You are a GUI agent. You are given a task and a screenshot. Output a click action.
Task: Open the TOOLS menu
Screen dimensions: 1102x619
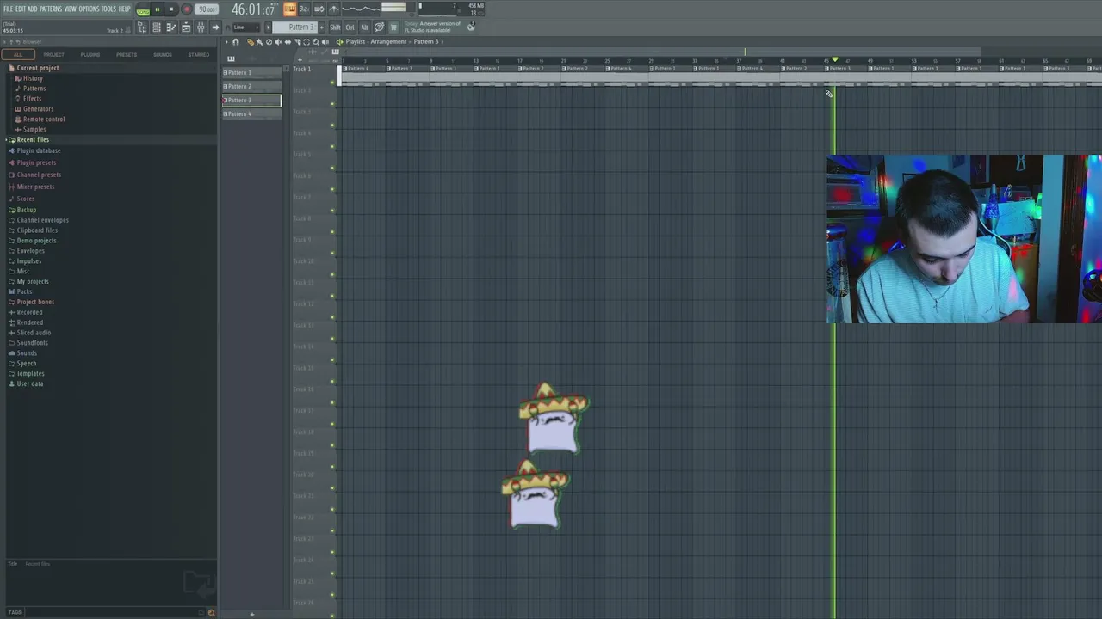tap(108, 9)
